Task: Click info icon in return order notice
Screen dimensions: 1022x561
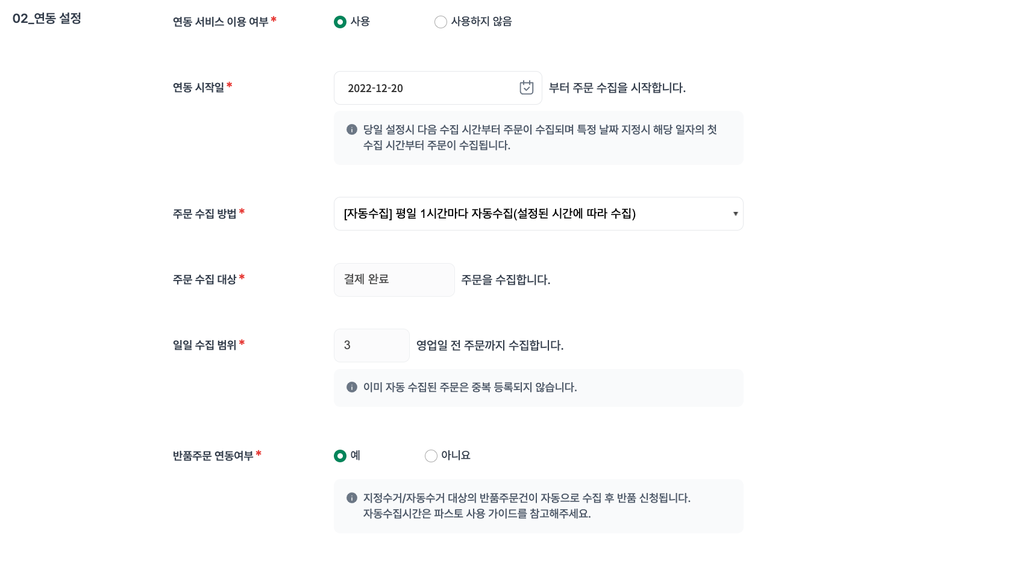Action: coord(352,498)
